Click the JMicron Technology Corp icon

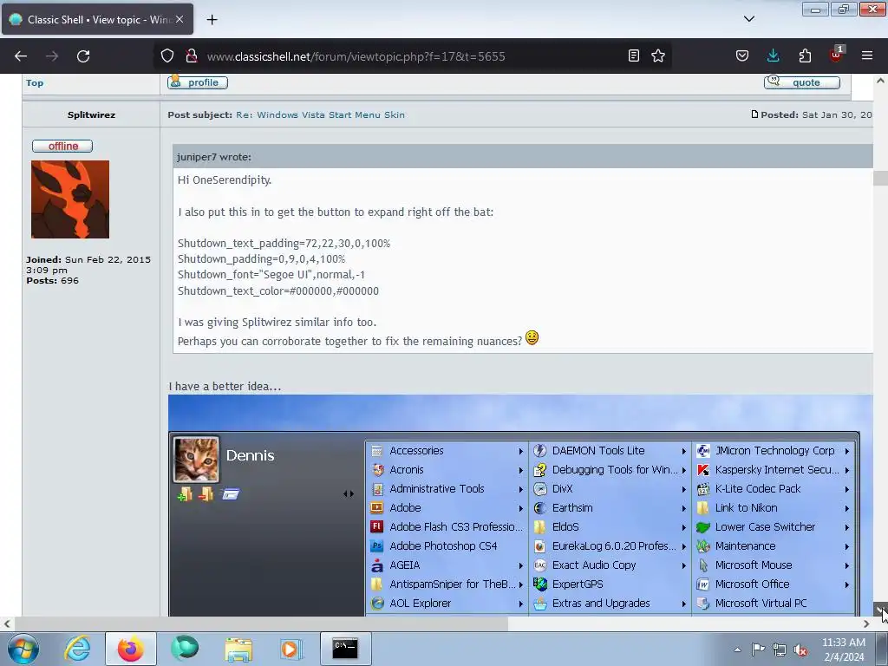pyautogui.click(x=702, y=451)
